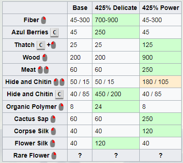Click the Organic Polymer row label
Screen dimensions: 183x163
click(x=32, y=107)
